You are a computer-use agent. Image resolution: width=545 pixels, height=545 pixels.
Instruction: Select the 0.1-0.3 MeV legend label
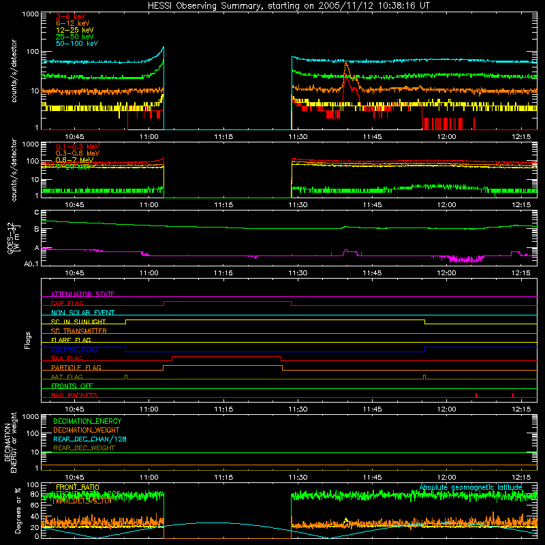tap(78, 146)
